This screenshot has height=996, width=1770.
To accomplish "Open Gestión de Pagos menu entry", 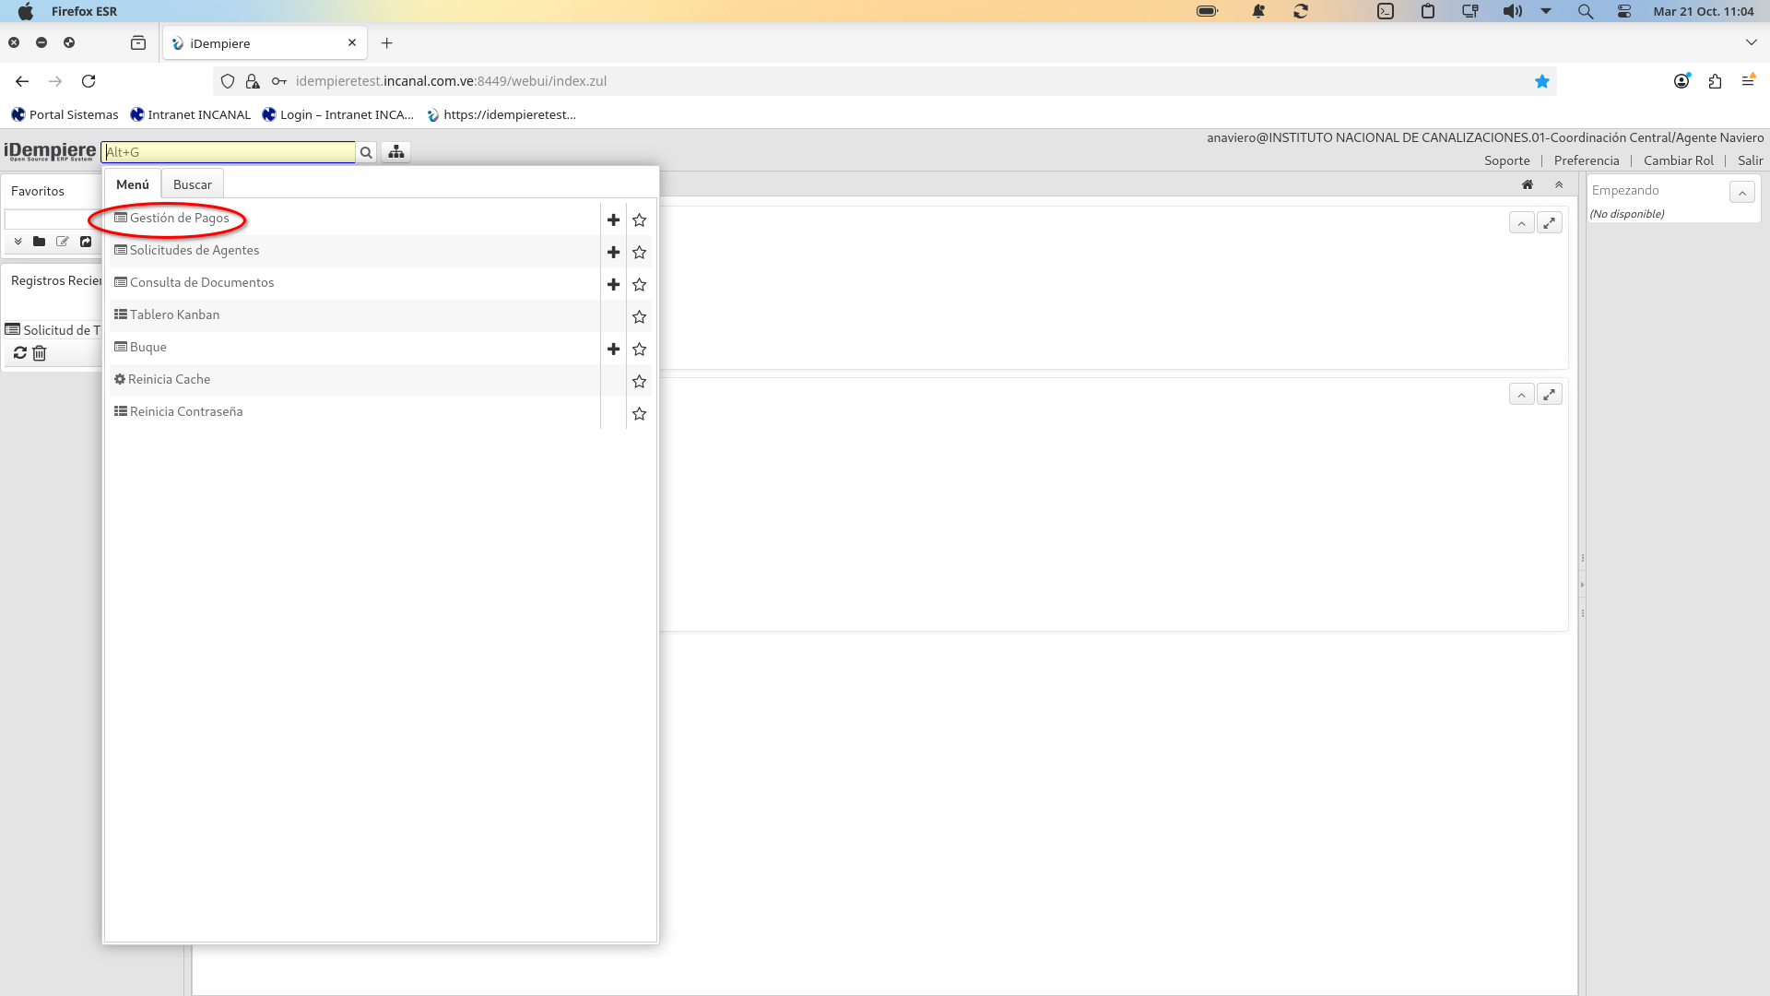I will [179, 219].
